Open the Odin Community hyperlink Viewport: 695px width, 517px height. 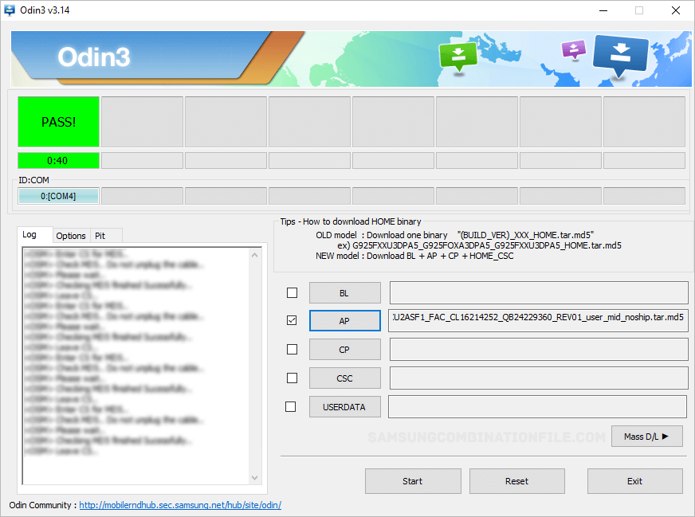point(180,505)
